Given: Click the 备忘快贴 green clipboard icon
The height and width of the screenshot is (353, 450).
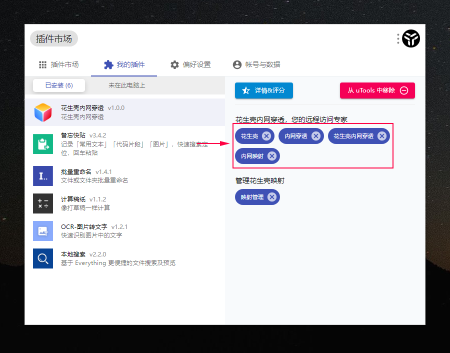Looking at the screenshot, I should coord(43,144).
